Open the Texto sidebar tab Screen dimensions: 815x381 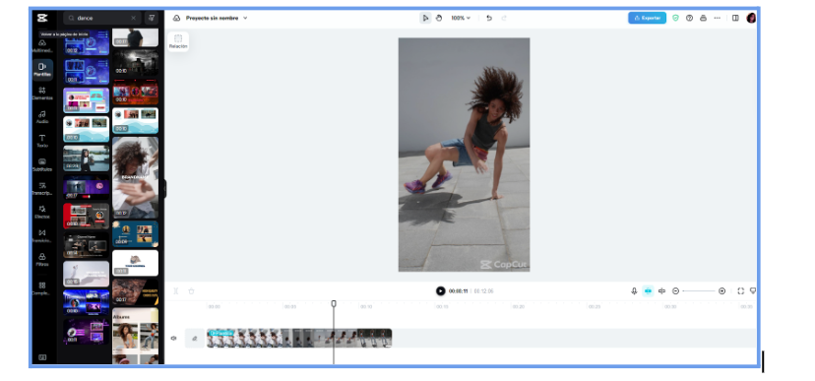42,141
